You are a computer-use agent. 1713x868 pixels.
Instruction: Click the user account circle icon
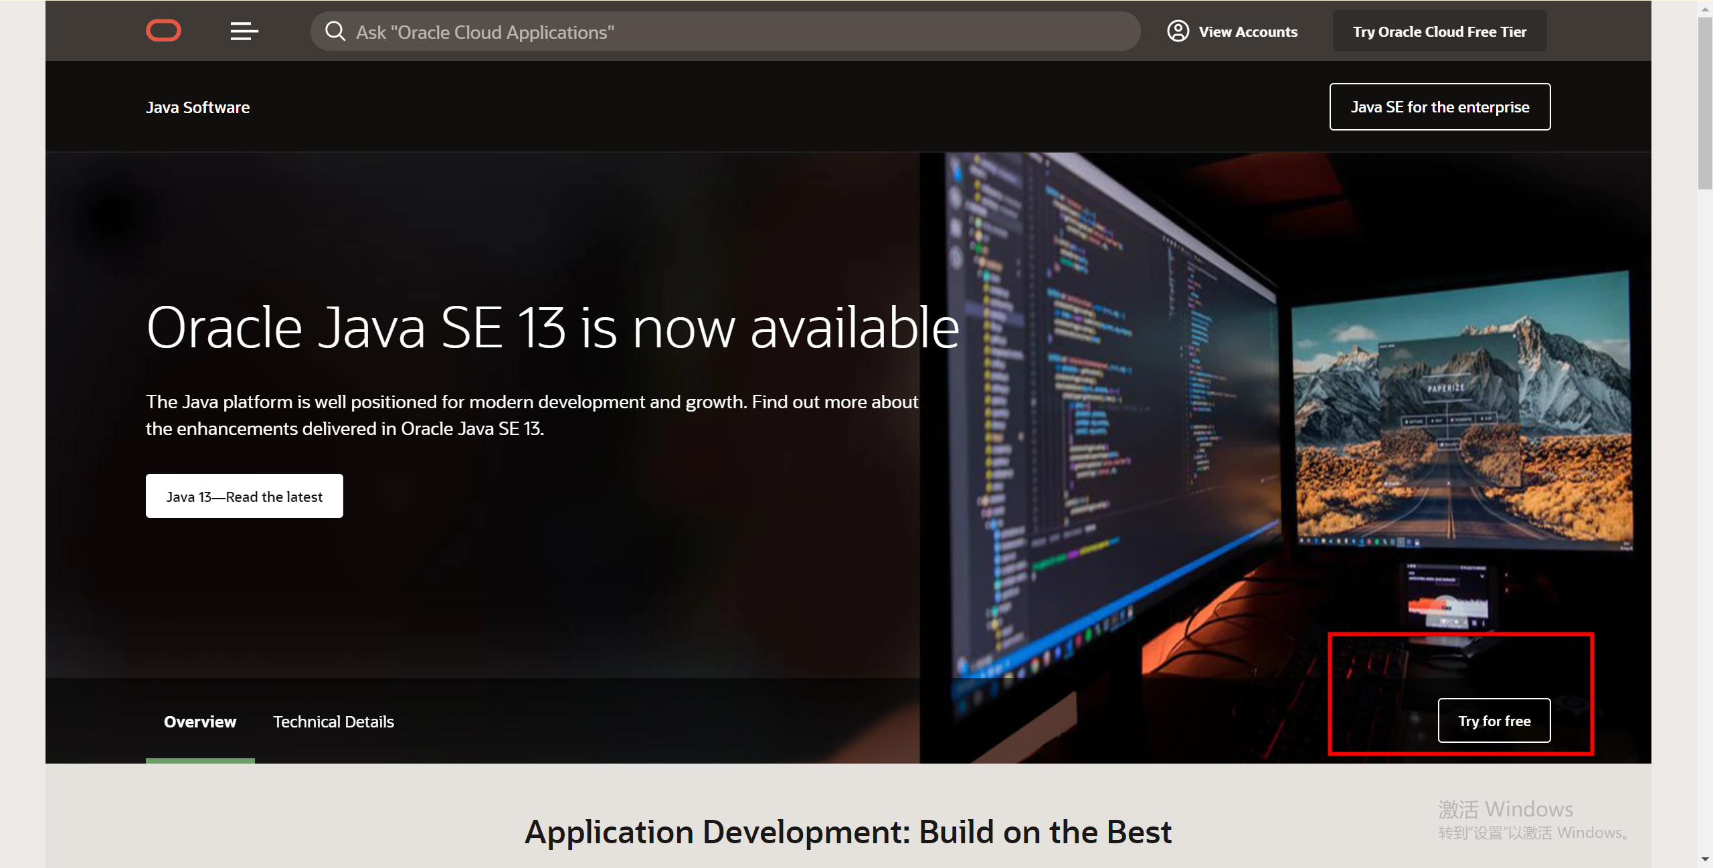point(1178,31)
